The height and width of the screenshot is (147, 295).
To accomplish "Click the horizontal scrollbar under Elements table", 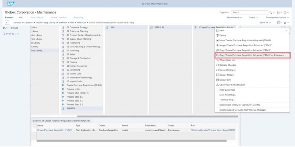I will click(131, 141).
